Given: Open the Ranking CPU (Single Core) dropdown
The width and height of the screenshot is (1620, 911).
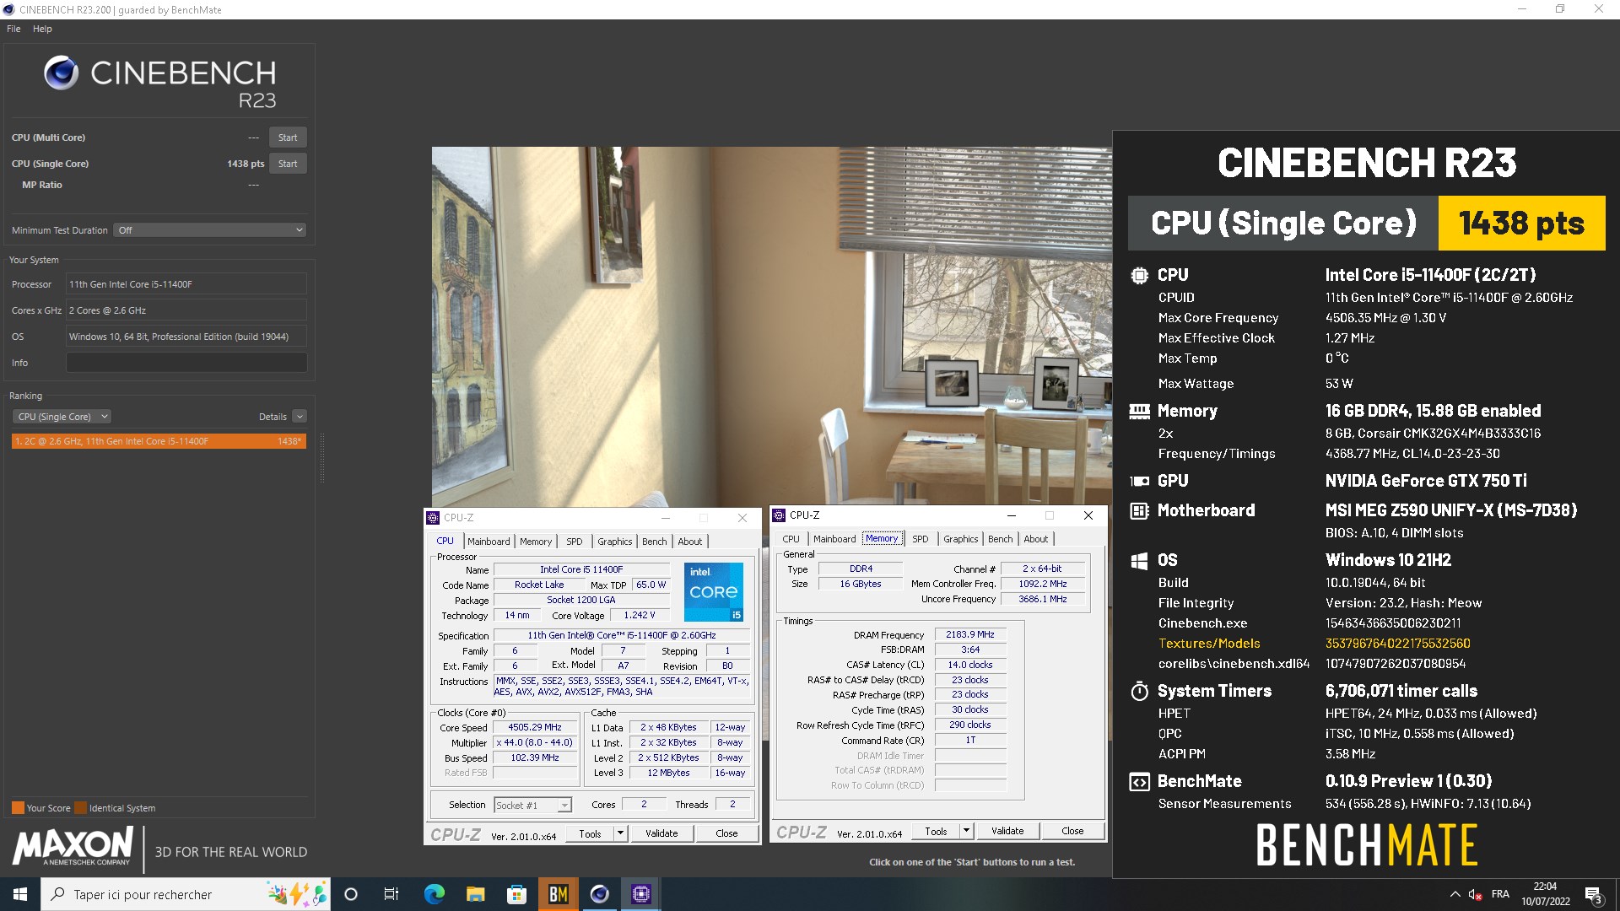Looking at the screenshot, I should click(x=62, y=417).
